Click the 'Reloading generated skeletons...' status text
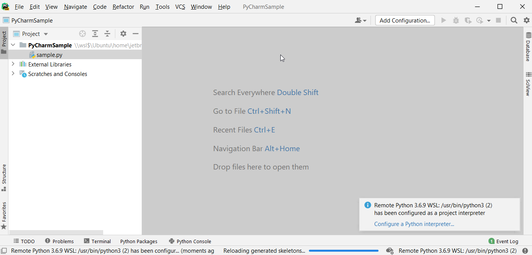Image resolution: width=532 pixels, height=255 pixels. 264,251
